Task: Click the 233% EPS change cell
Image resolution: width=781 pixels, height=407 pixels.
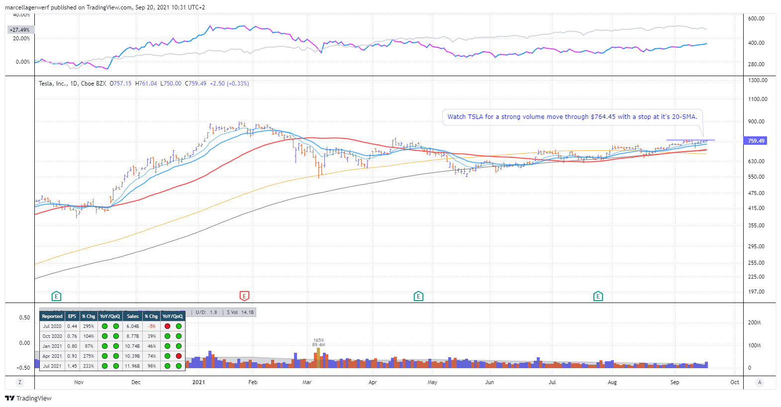Action: 89,366
